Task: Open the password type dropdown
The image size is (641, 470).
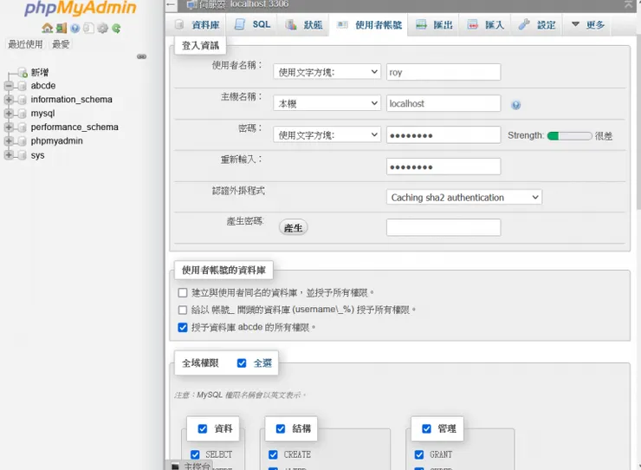Action: [x=327, y=135]
